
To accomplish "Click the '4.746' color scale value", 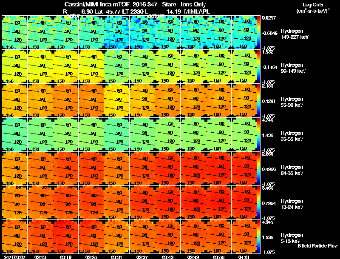I will tap(268, 120).
